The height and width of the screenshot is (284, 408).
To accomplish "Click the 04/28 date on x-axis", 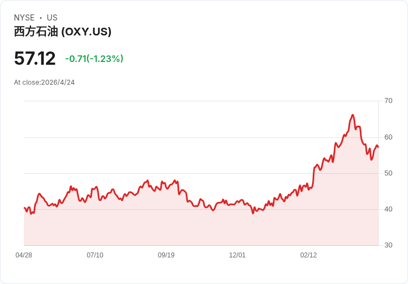I will [24, 255].
